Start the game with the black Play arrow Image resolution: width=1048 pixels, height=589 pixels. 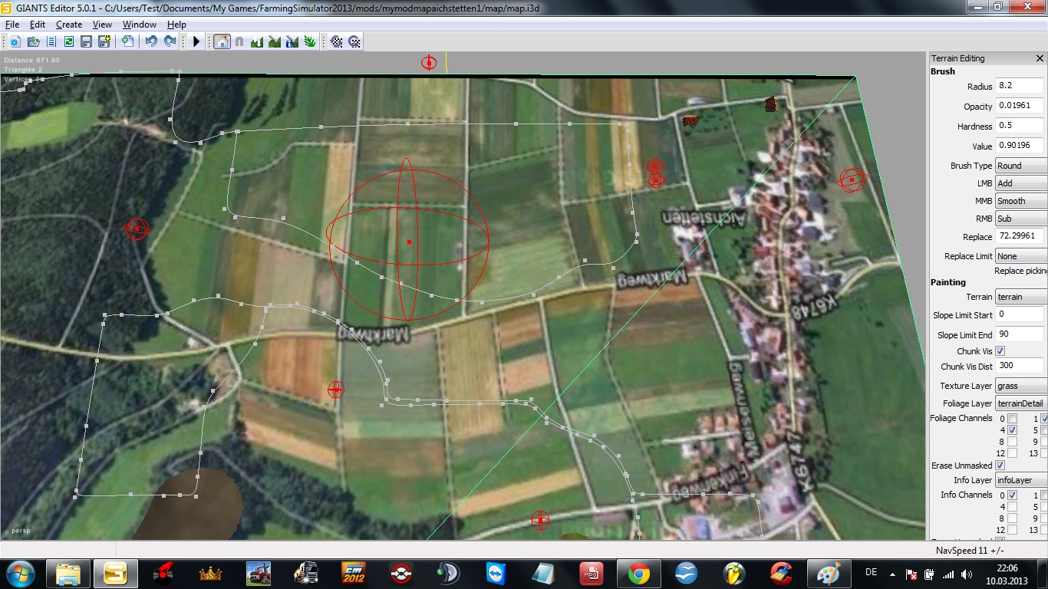pyautogui.click(x=196, y=41)
